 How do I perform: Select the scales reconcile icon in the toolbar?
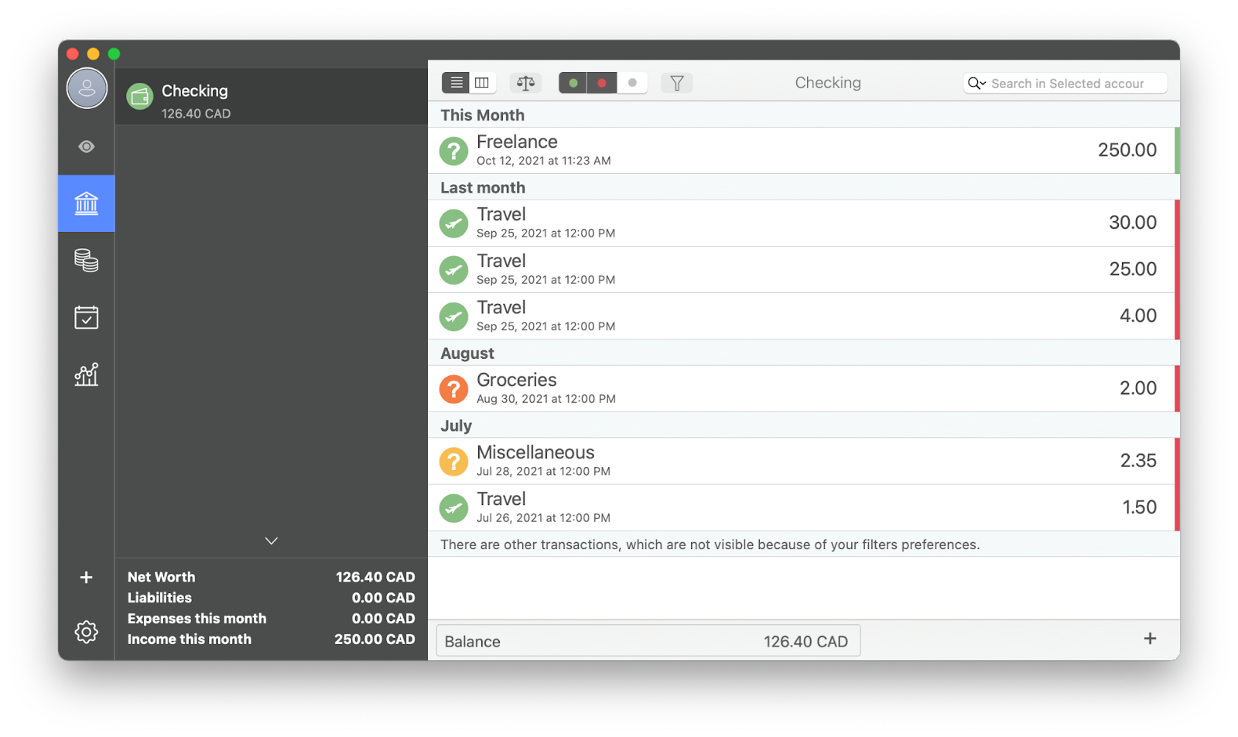pyautogui.click(x=525, y=82)
